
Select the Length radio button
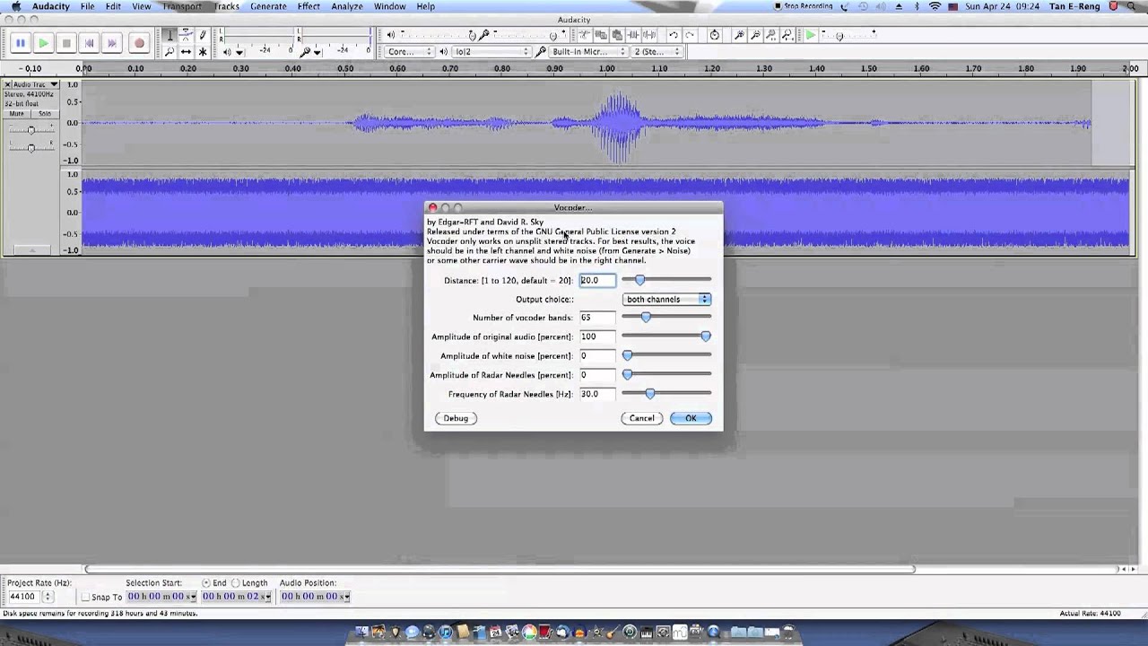[x=235, y=583]
